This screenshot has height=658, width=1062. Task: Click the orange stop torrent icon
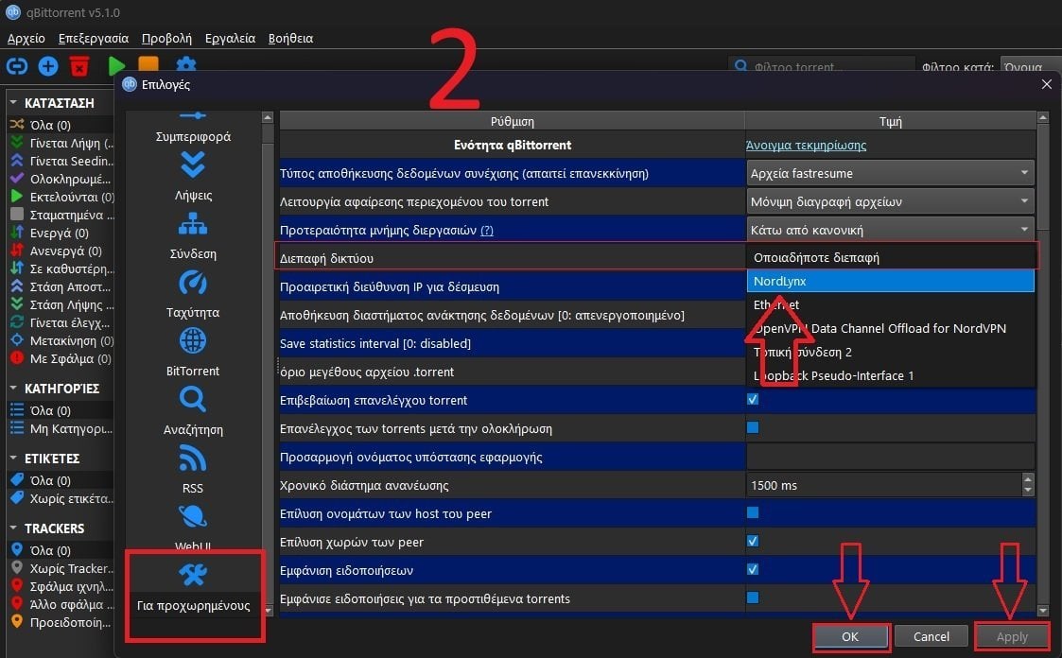point(148,63)
